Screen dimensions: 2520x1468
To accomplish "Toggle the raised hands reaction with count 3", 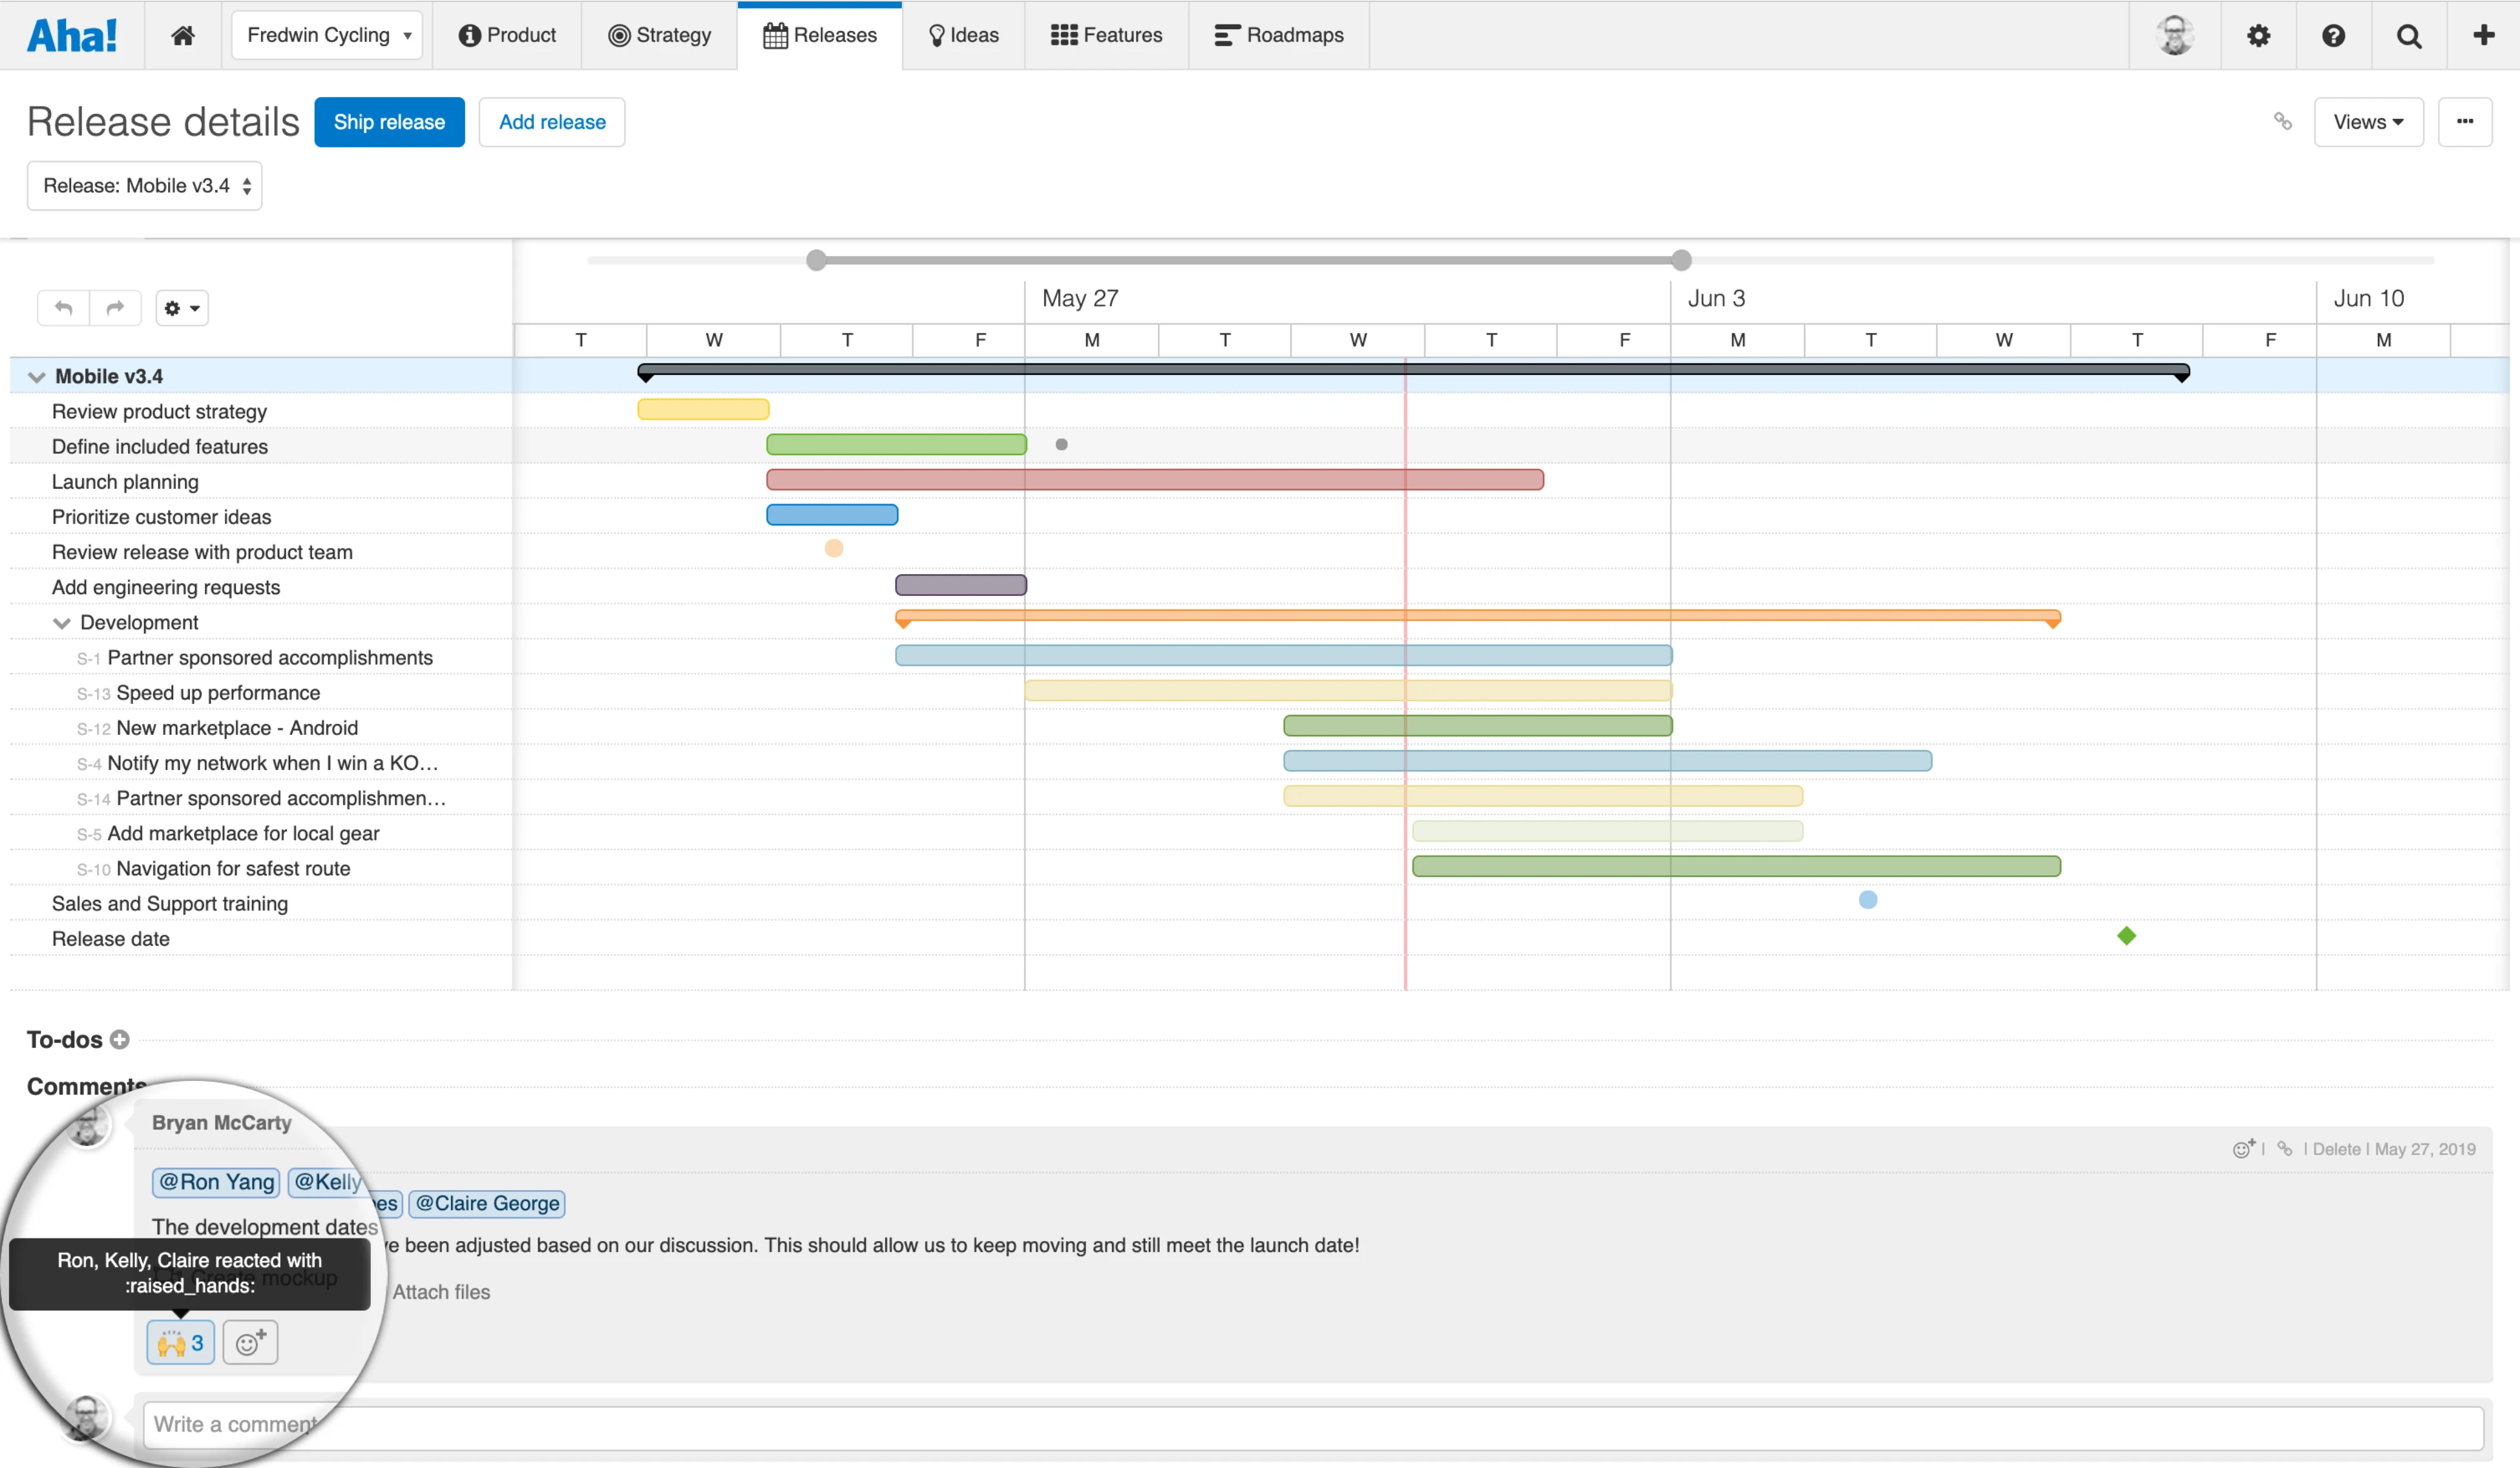I will (x=181, y=1342).
